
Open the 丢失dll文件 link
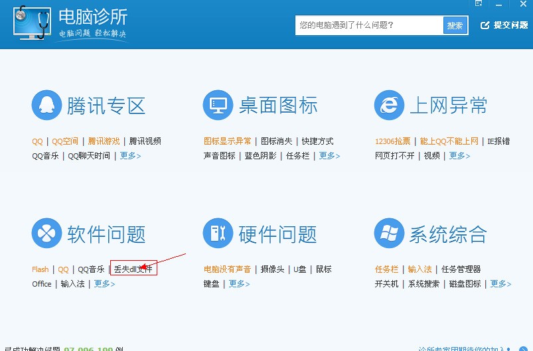coord(133,269)
